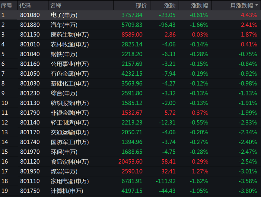This screenshot has width=261, height=197.
Task: Click the sort arrow on 月涨跌幅 header
Action: tap(256, 6)
